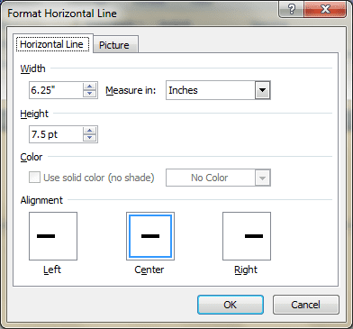Toggle Use solid color (no shade) checkbox
353x329 pixels.
coord(34,178)
